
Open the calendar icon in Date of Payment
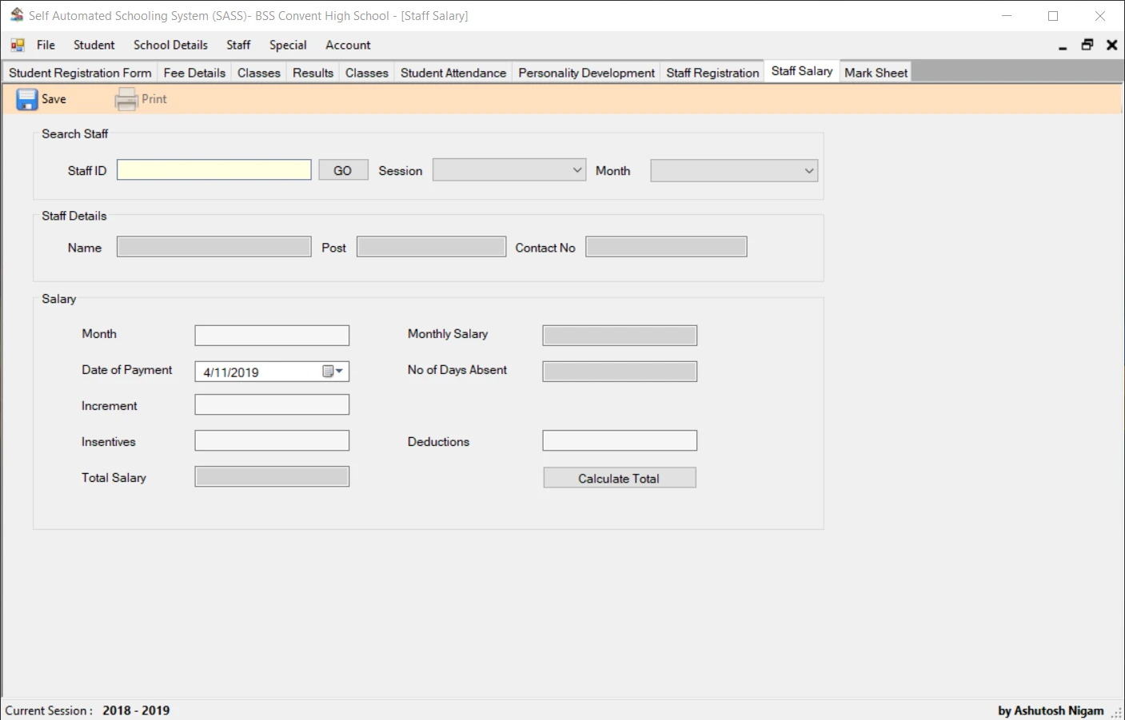[x=328, y=371]
